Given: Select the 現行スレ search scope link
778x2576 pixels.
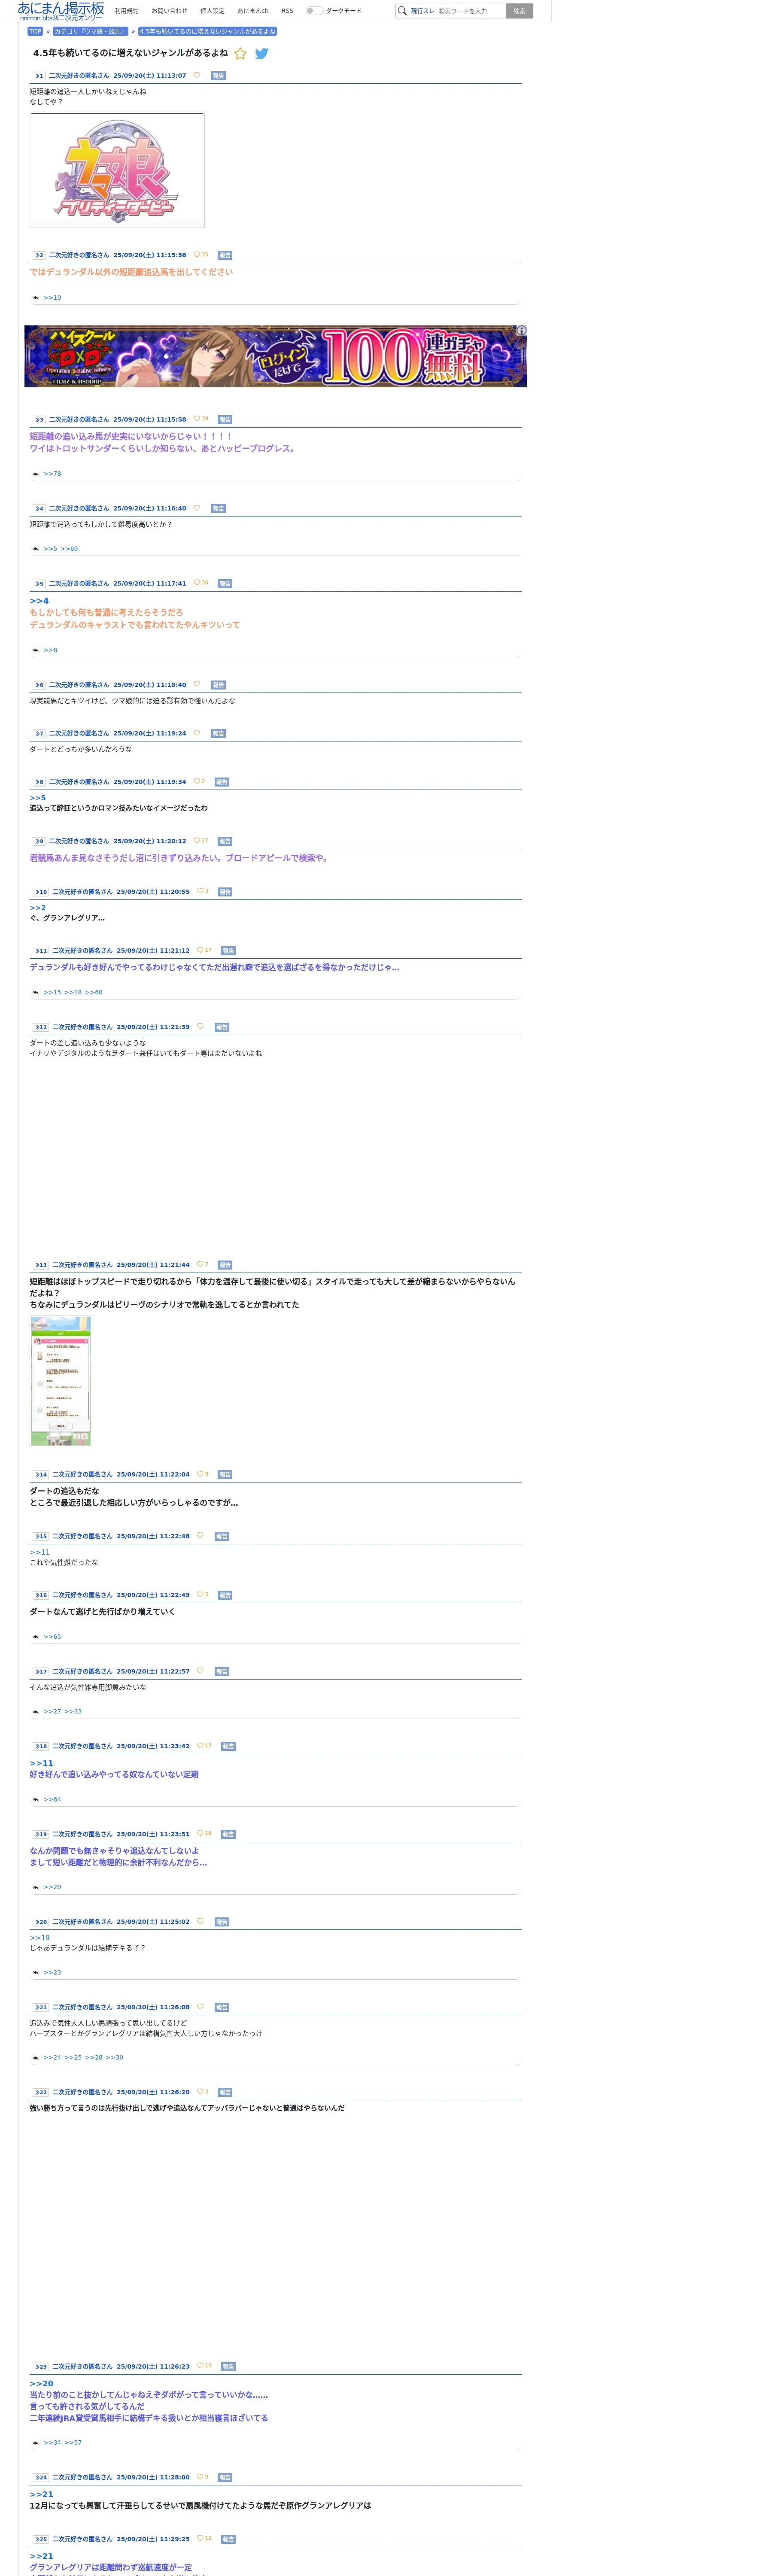Looking at the screenshot, I should pyautogui.click(x=423, y=11).
